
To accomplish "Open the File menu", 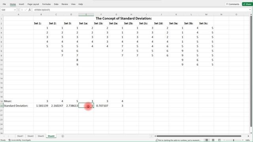I will point(4,4).
